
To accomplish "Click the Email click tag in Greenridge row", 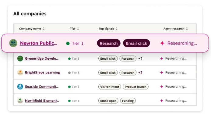I will (108, 59).
